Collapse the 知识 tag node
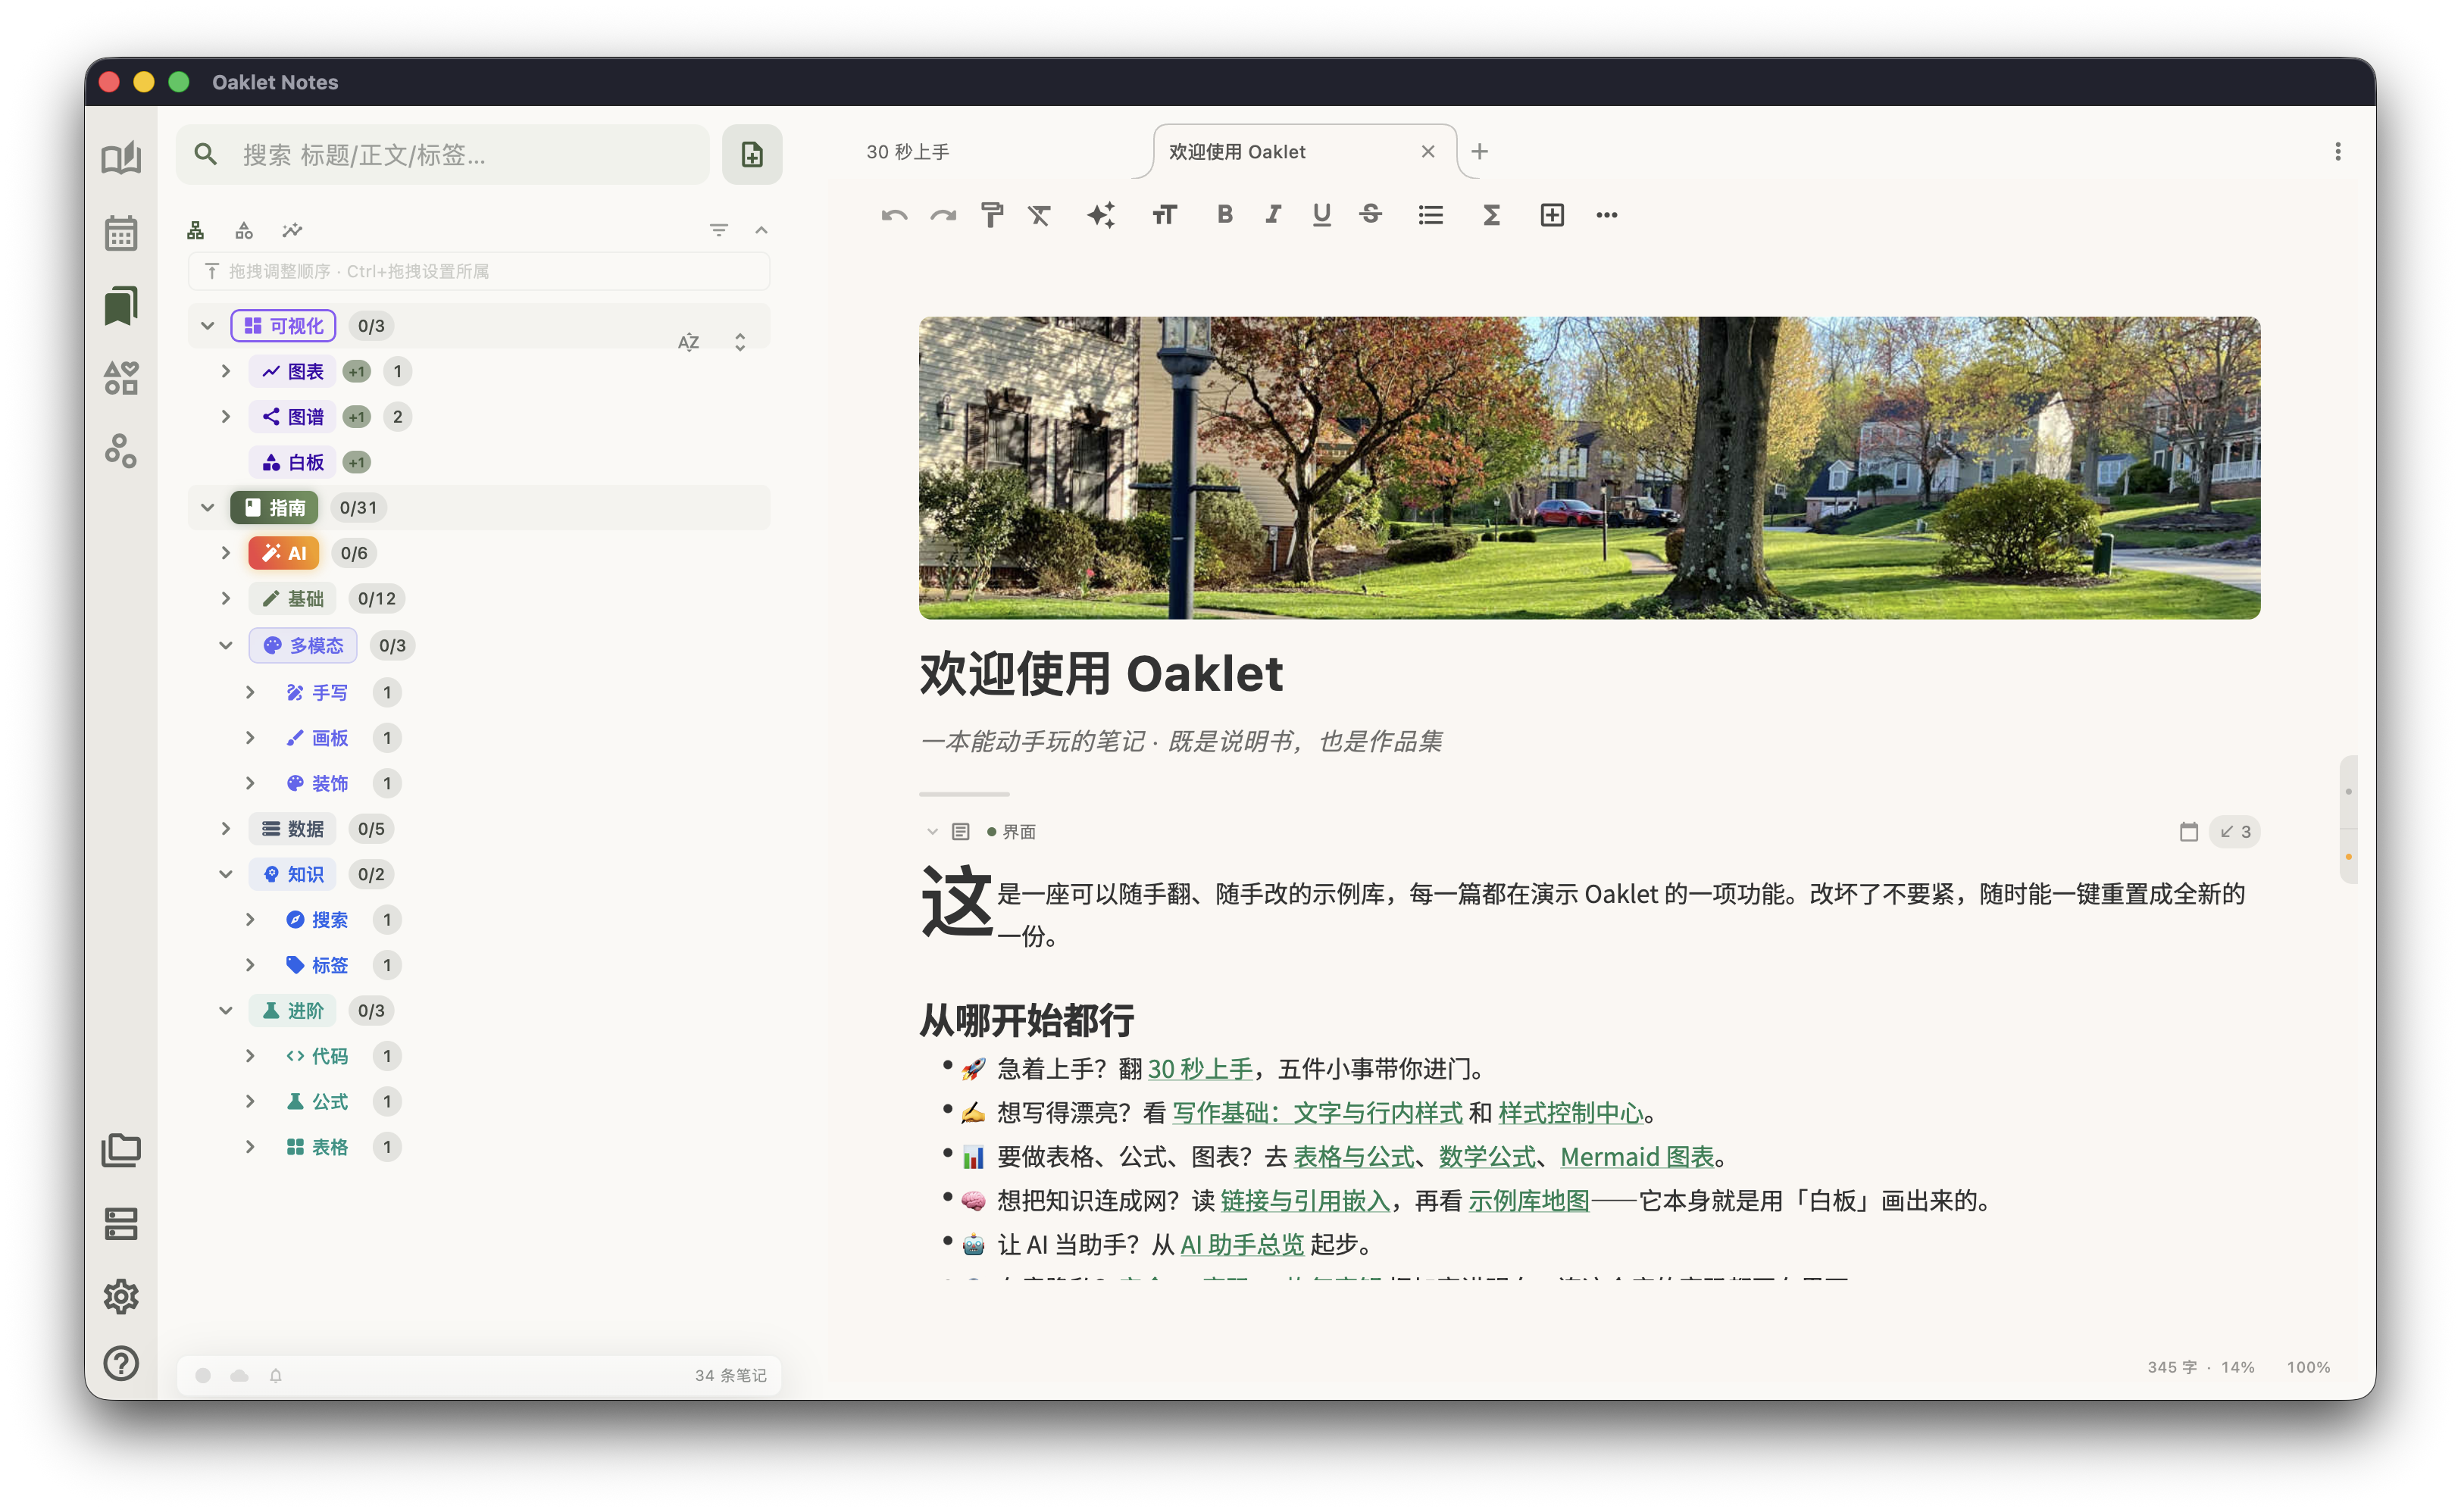2461x1512 pixels. click(226, 874)
